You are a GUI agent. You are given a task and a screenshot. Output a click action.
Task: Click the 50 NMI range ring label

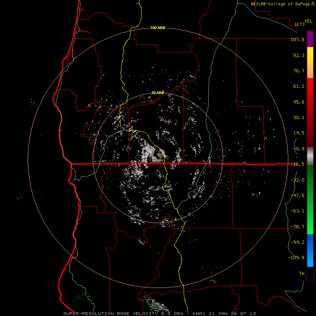158,93
